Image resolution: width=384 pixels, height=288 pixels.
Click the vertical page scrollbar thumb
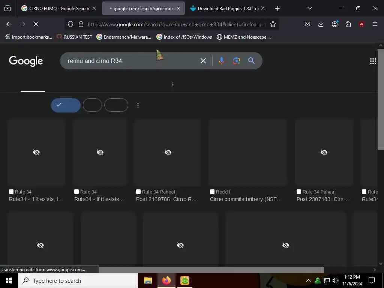(381, 99)
